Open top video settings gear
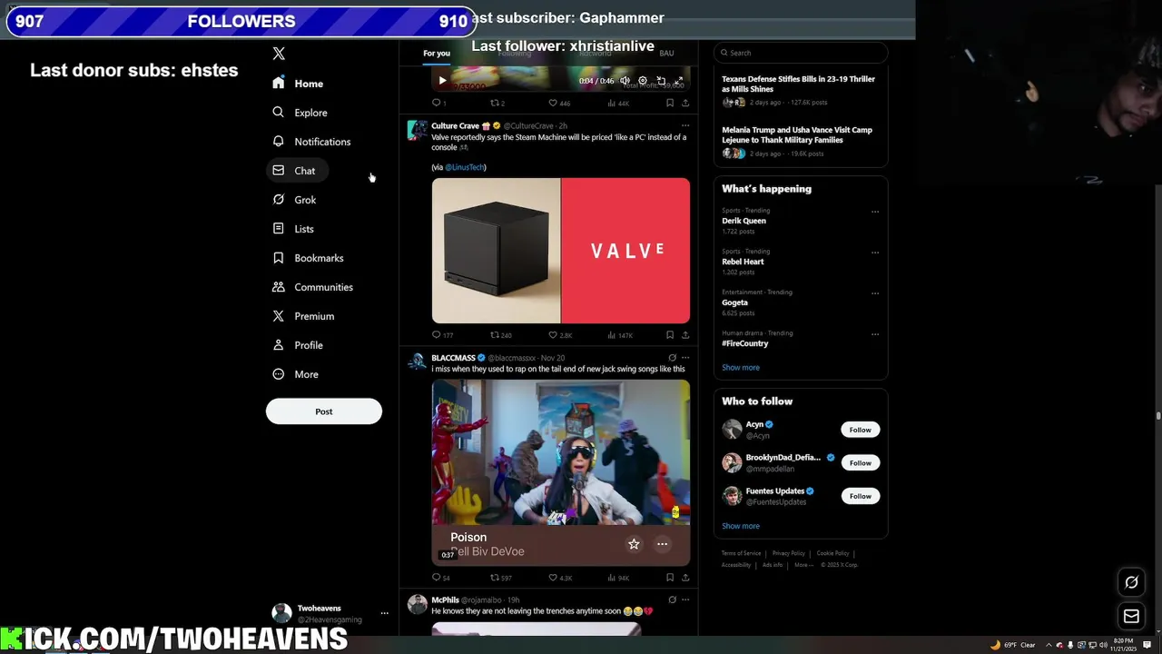This screenshot has height=654, width=1162. (643, 81)
